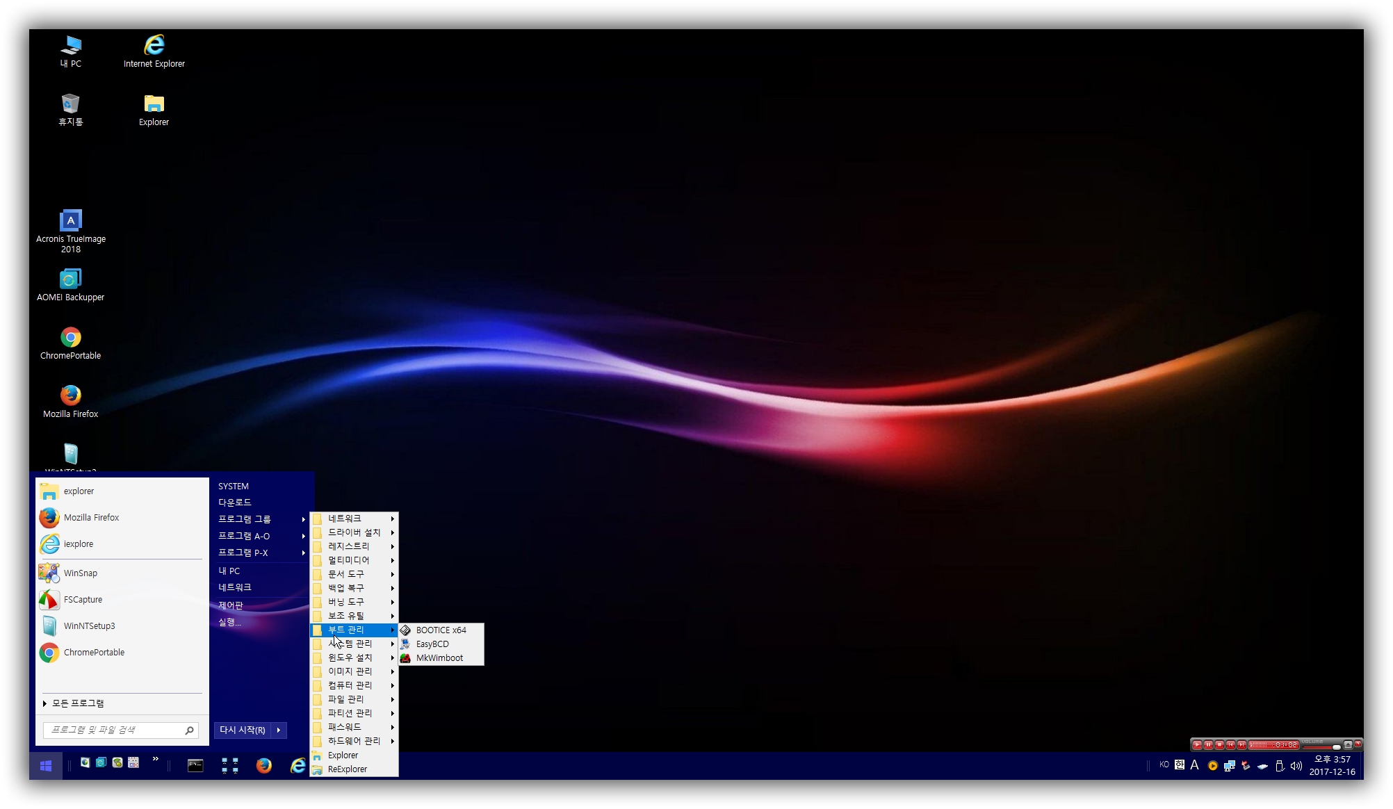
Task: Click the flat drive tray icon
Action: tap(1263, 767)
